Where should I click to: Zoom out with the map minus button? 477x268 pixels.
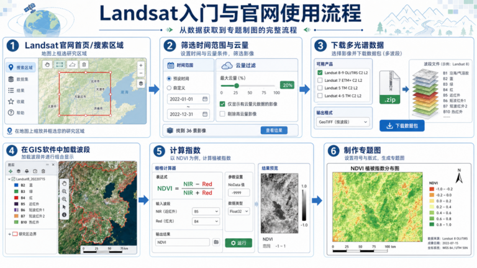pyautogui.click(x=141, y=73)
